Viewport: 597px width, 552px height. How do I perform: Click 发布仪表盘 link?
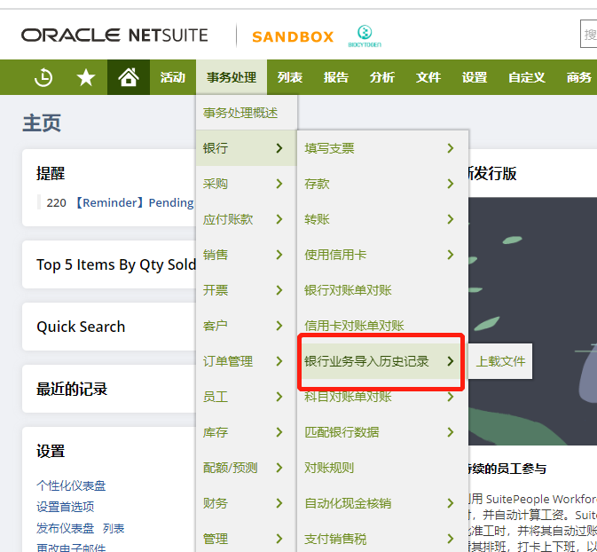(x=65, y=528)
